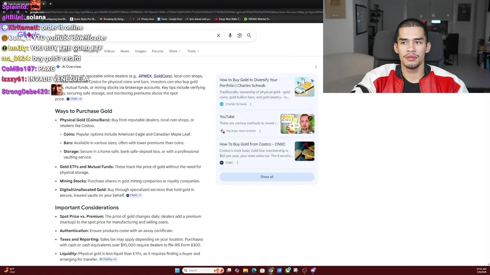Open 'Privacy error' bookmark
This screenshot has width=490, height=275.
click(x=145, y=19)
